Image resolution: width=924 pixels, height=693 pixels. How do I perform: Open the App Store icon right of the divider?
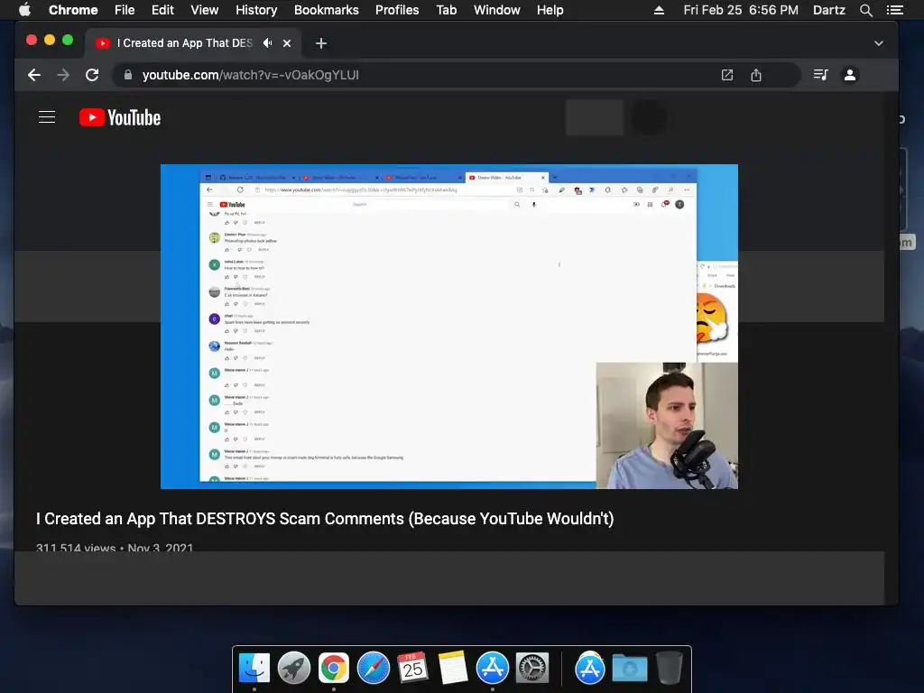590,668
